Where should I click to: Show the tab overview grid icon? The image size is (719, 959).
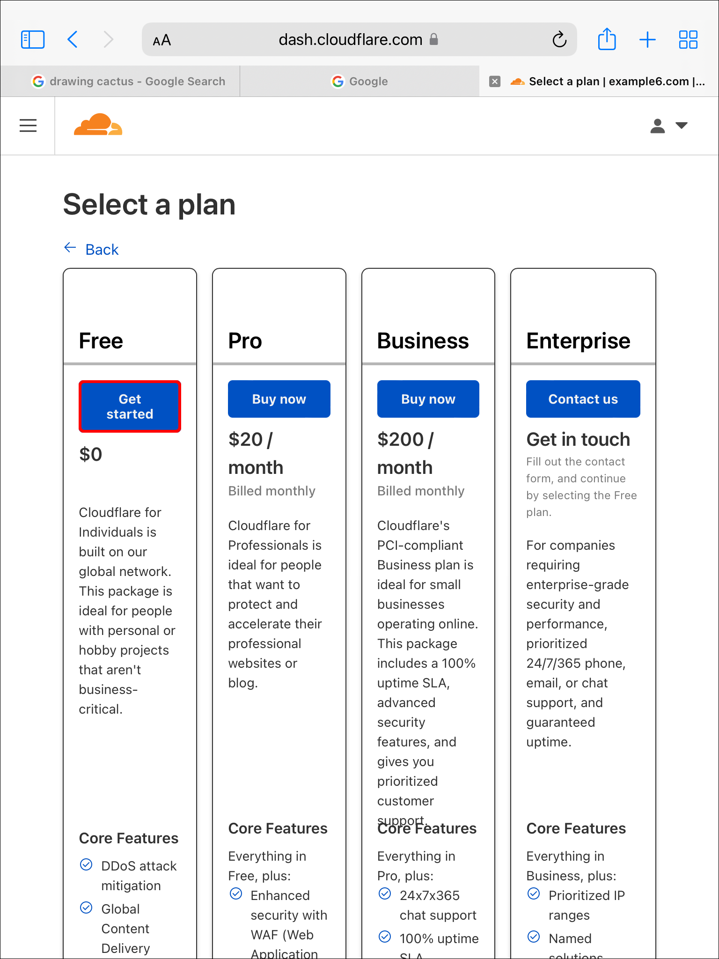tap(688, 39)
